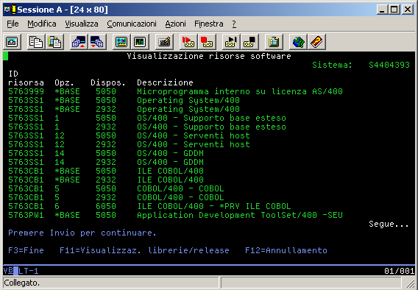
Task: Click the Copy toolbar icon
Action: [x=36, y=42]
